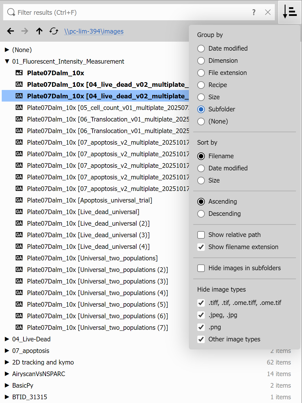302x403 pixels.
Task: Navigate back with the left arrow
Action: [11, 31]
